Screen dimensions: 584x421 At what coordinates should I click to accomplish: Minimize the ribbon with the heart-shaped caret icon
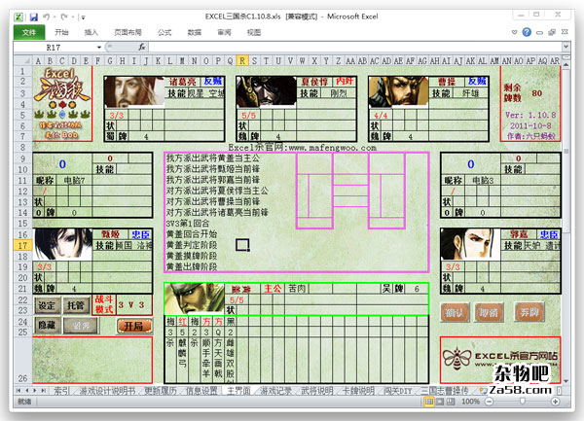coord(514,32)
